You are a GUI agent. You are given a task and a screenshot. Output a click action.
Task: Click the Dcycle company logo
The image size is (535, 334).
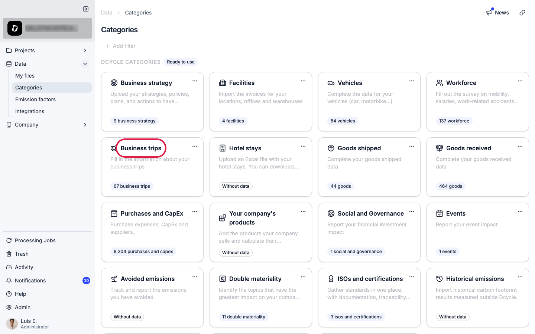coord(15,28)
